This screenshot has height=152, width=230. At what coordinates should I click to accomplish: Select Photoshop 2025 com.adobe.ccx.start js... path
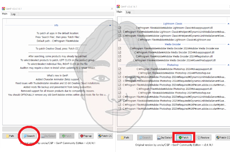[x=174, y=105]
